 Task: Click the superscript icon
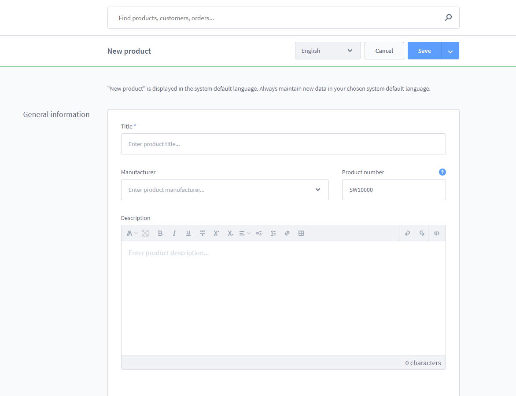(216, 233)
